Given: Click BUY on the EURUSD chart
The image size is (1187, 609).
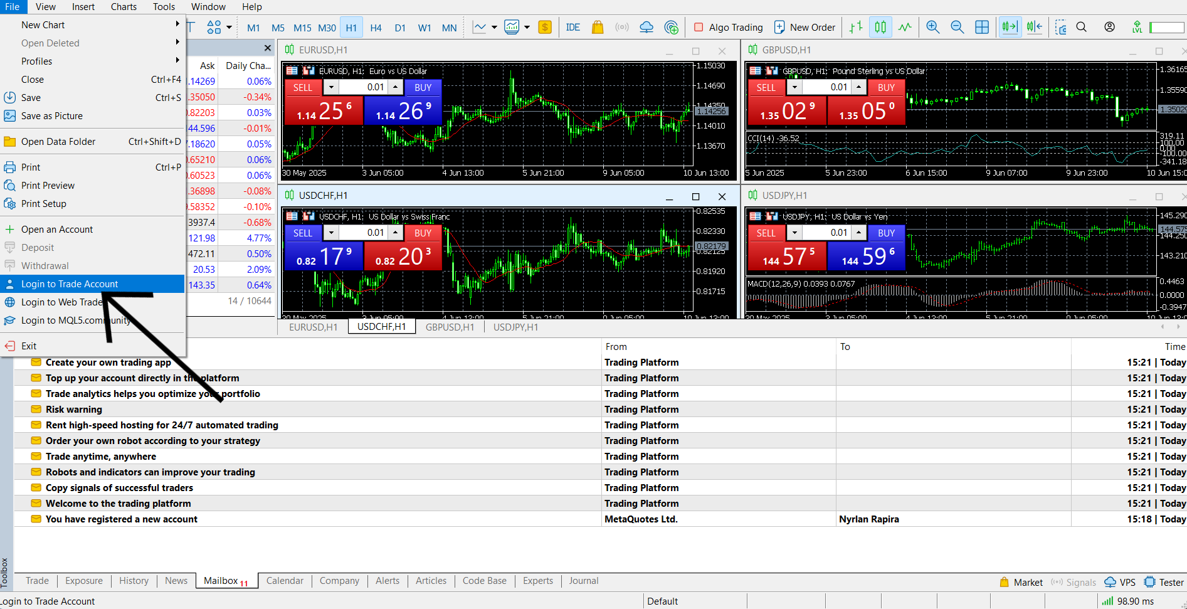Looking at the screenshot, I should 423,88.
